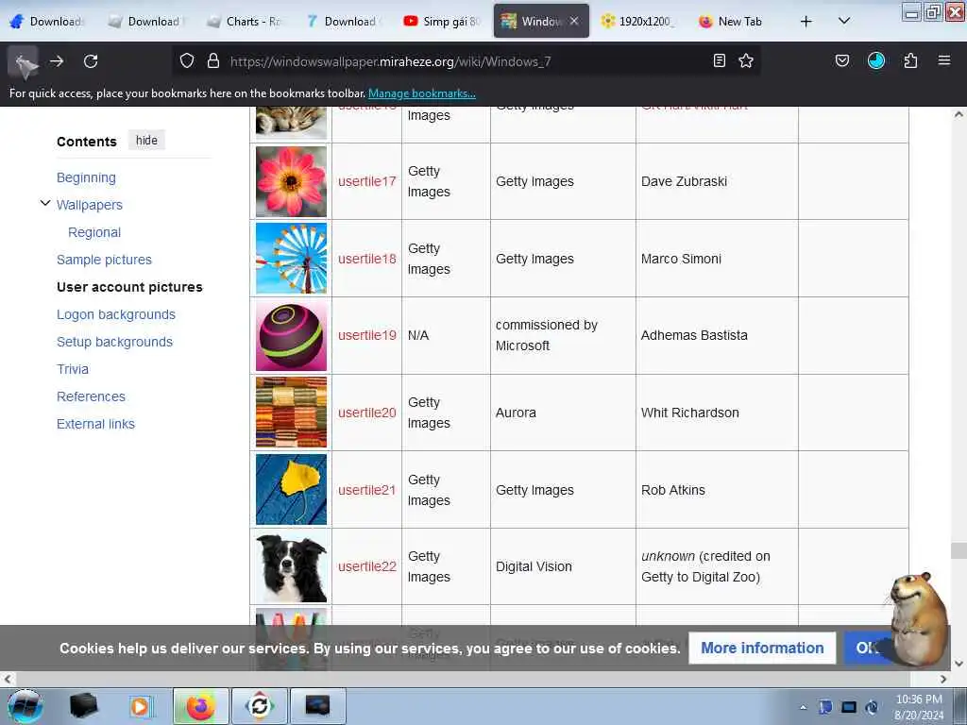Hide the Contents sidebar
The image size is (967, 725).
(x=146, y=141)
